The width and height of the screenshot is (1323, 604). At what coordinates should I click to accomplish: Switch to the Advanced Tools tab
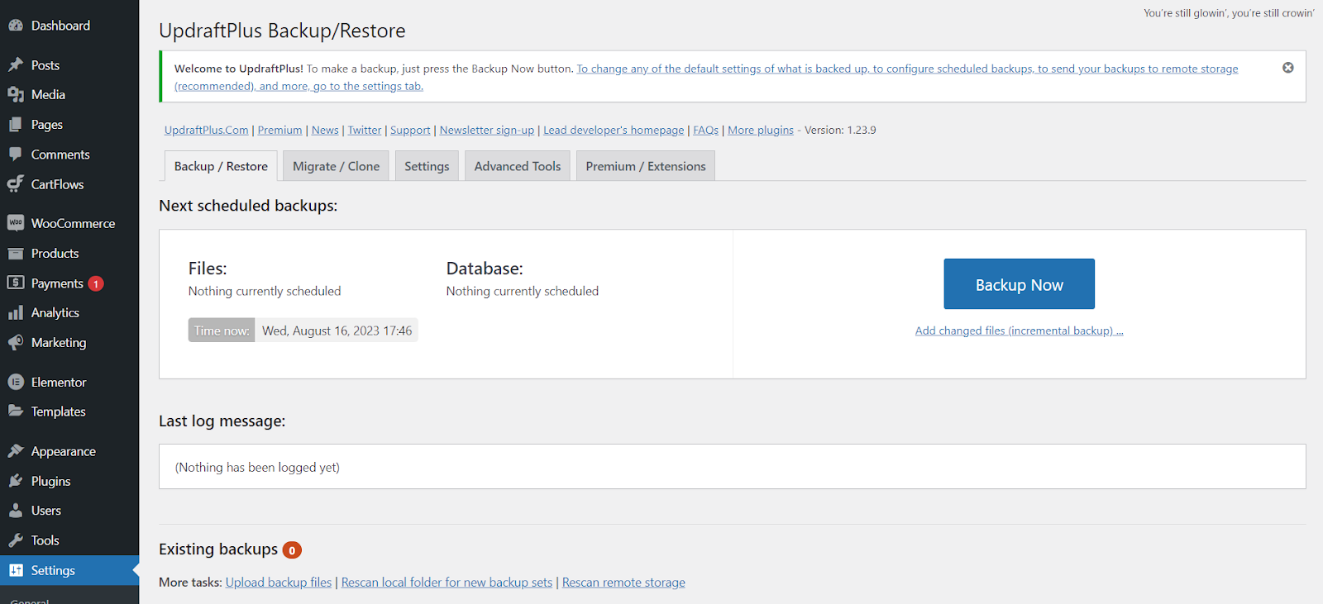[518, 166]
